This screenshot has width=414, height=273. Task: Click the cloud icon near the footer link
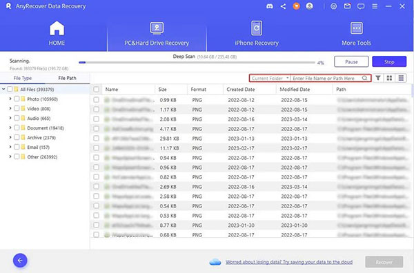coord(215,262)
